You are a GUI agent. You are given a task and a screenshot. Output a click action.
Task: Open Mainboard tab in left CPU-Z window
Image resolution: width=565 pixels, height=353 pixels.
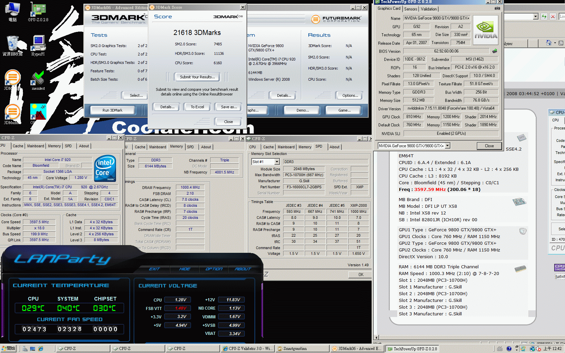click(36, 146)
